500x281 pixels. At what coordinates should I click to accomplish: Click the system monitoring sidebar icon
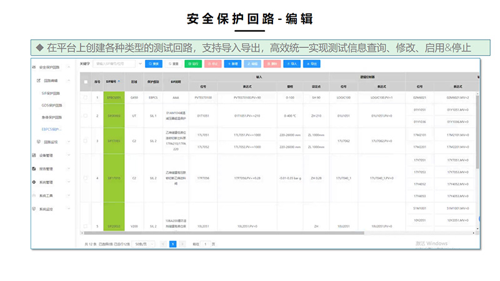[x=34, y=209]
